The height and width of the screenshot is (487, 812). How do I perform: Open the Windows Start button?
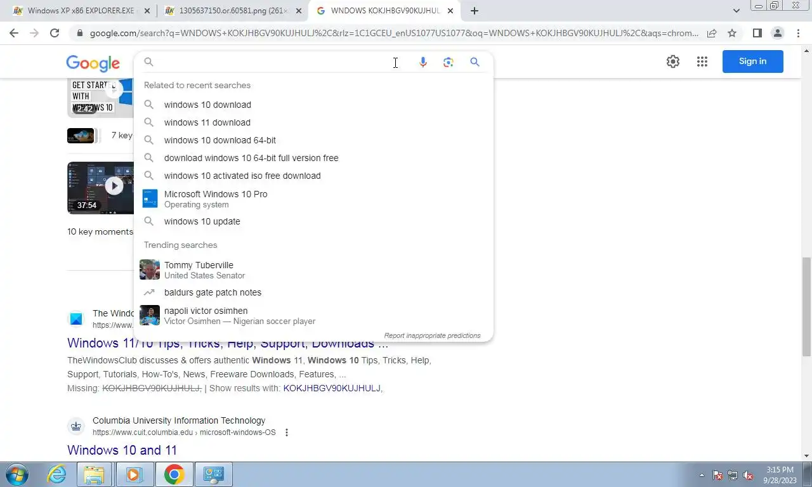pyautogui.click(x=17, y=474)
